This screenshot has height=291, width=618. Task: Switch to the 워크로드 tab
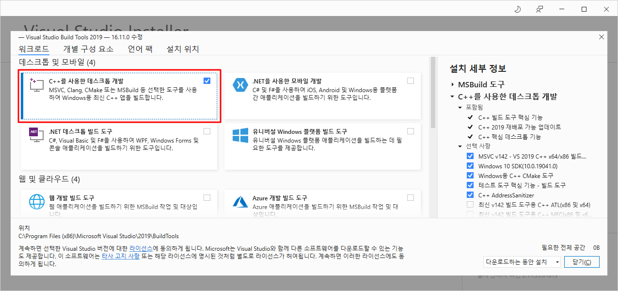click(34, 49)
